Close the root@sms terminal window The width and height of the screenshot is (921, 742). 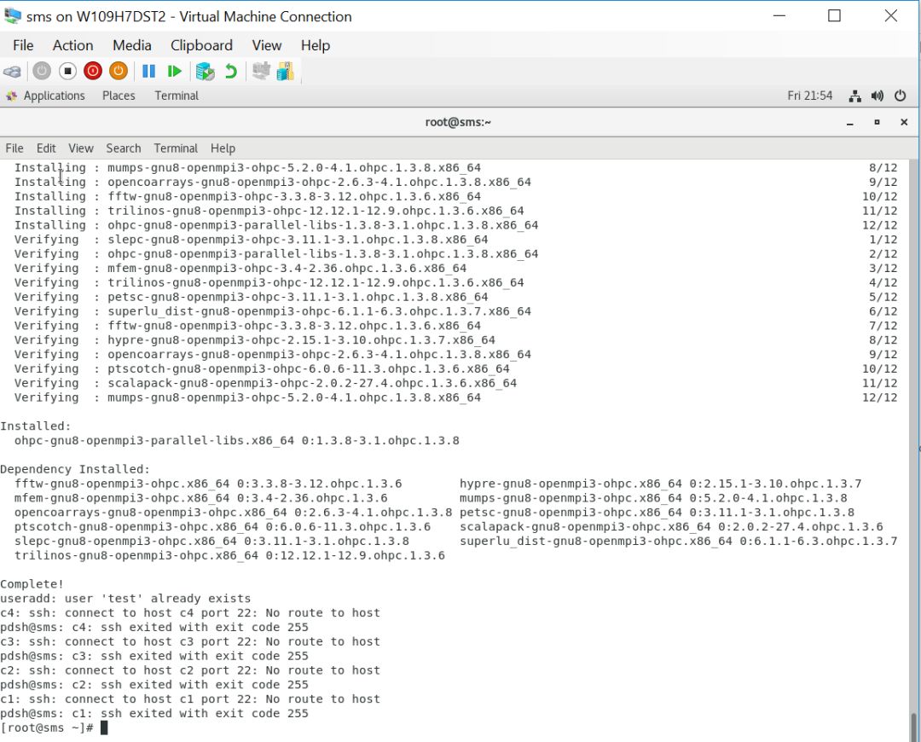coord(904,122)
